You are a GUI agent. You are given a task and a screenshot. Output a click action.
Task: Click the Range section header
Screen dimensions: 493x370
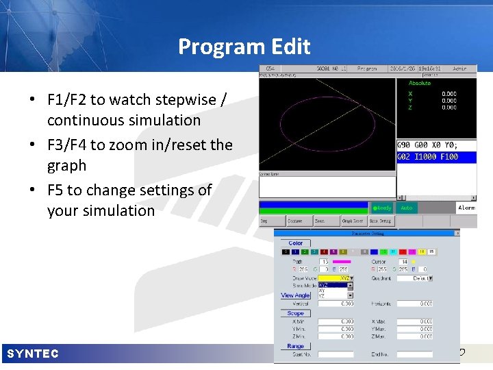click(296, 346)
